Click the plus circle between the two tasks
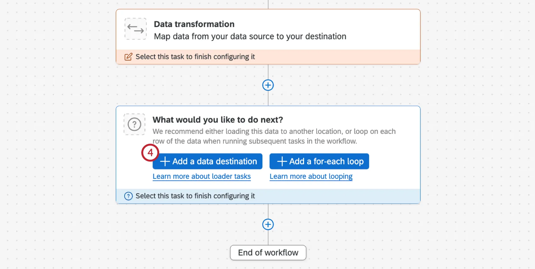Screen dimensions: 535x269 [x=268, y=85]
